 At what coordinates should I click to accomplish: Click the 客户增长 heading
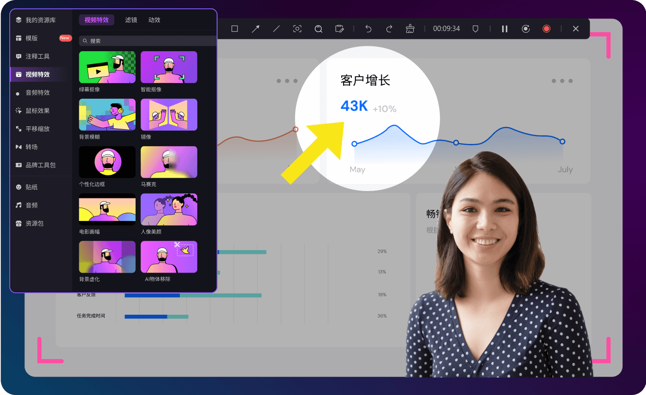point(365,80)
